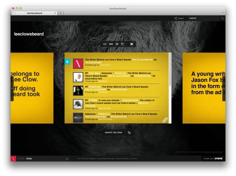Click the tweet feed scrollbar thumb
236x176 pixels.
tap(170, 69)
